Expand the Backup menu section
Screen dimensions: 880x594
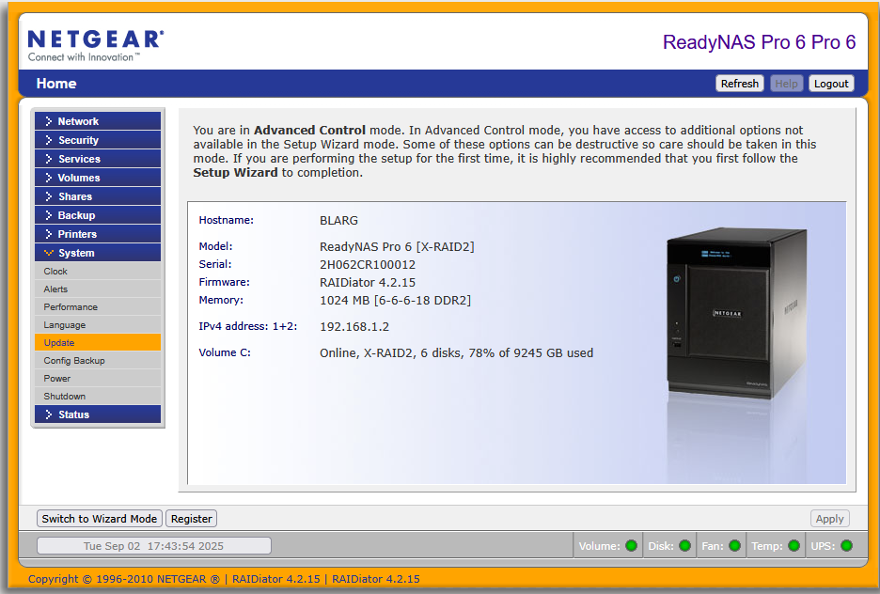pos(98,215)
